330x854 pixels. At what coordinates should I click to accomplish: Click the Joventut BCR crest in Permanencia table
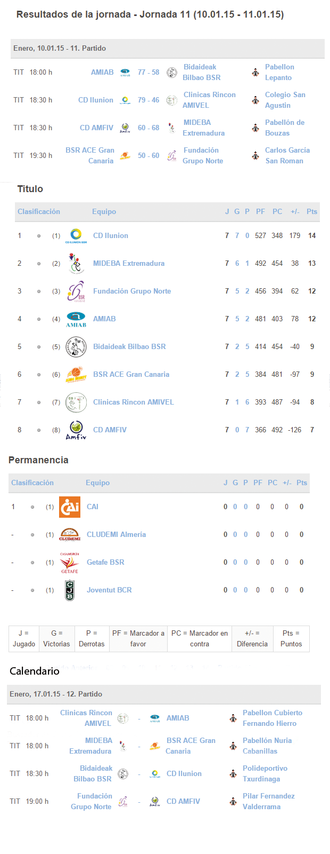pyautogui.click(x=70, y=590)
